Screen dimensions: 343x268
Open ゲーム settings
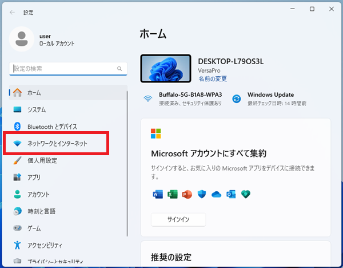tap(68, 228)
